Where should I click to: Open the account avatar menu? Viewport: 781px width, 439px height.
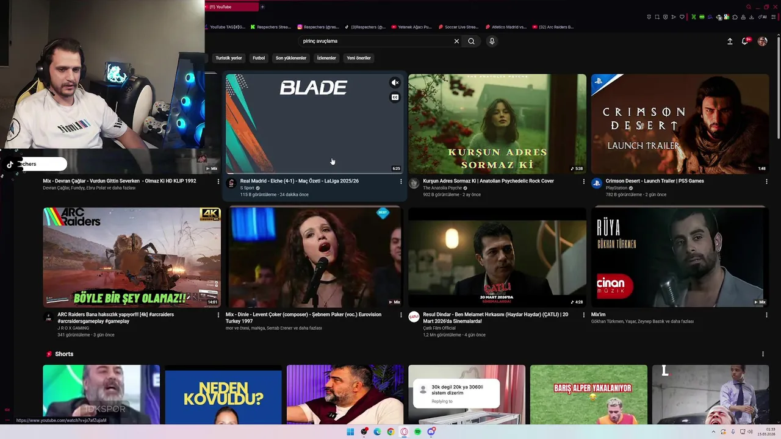click(x=762, y=41)
